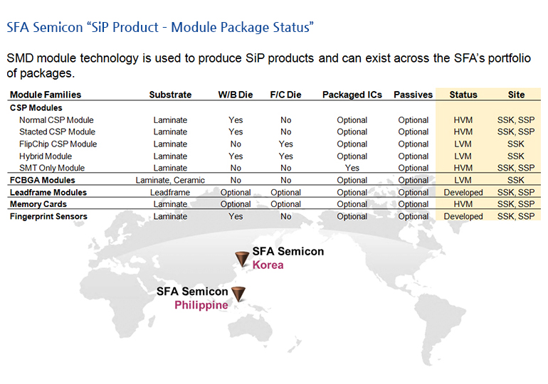Select the W/B Die column header

click(x=236, y=95)
